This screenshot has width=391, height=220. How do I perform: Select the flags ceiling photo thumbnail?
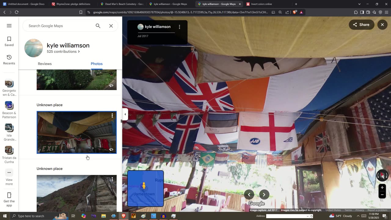pyautogui.click(x=77, y=132)
